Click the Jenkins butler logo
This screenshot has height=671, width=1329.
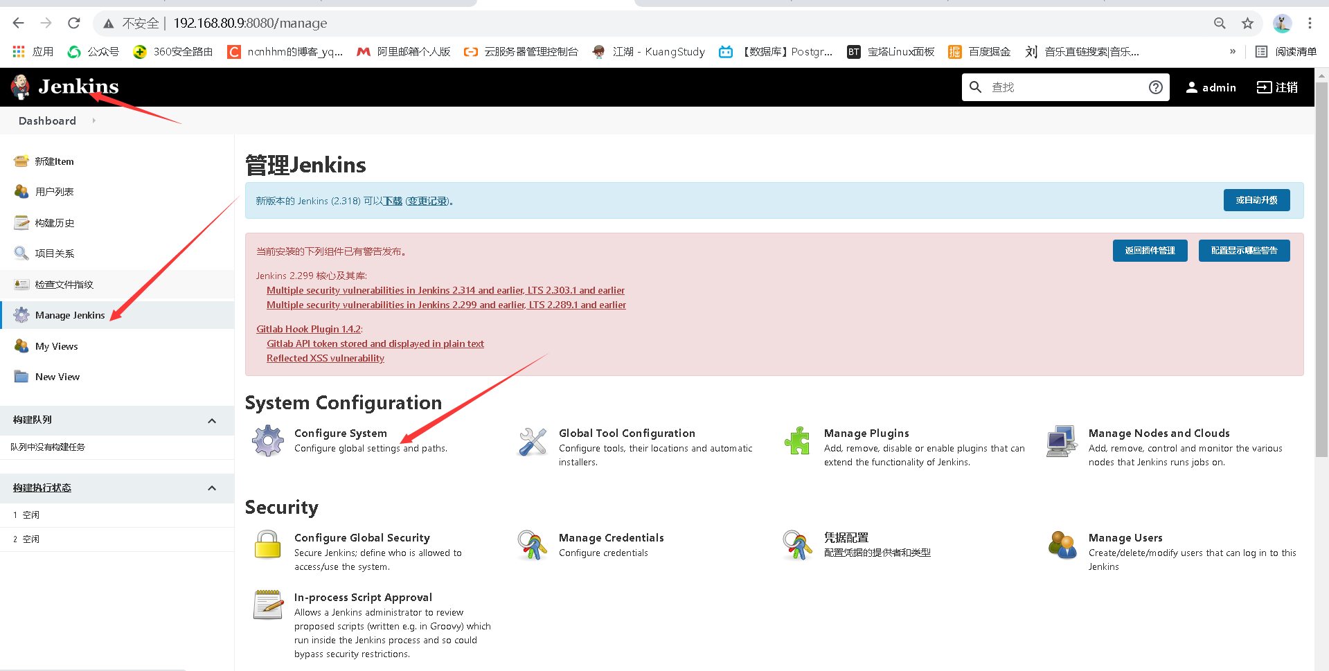tap(20, 87)
